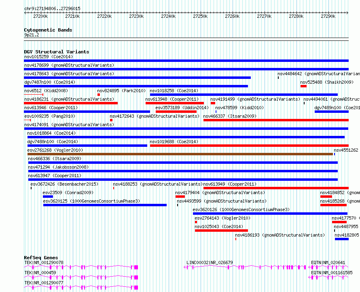Click dgv7487n100 (Coe2014) variant label
Screen dimensions: 360x292
(50, 82)
